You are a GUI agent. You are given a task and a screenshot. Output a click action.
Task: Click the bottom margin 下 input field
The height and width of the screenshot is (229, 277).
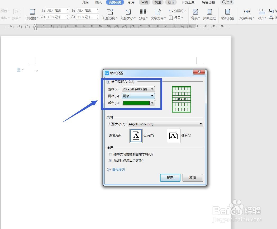point(86,11)
